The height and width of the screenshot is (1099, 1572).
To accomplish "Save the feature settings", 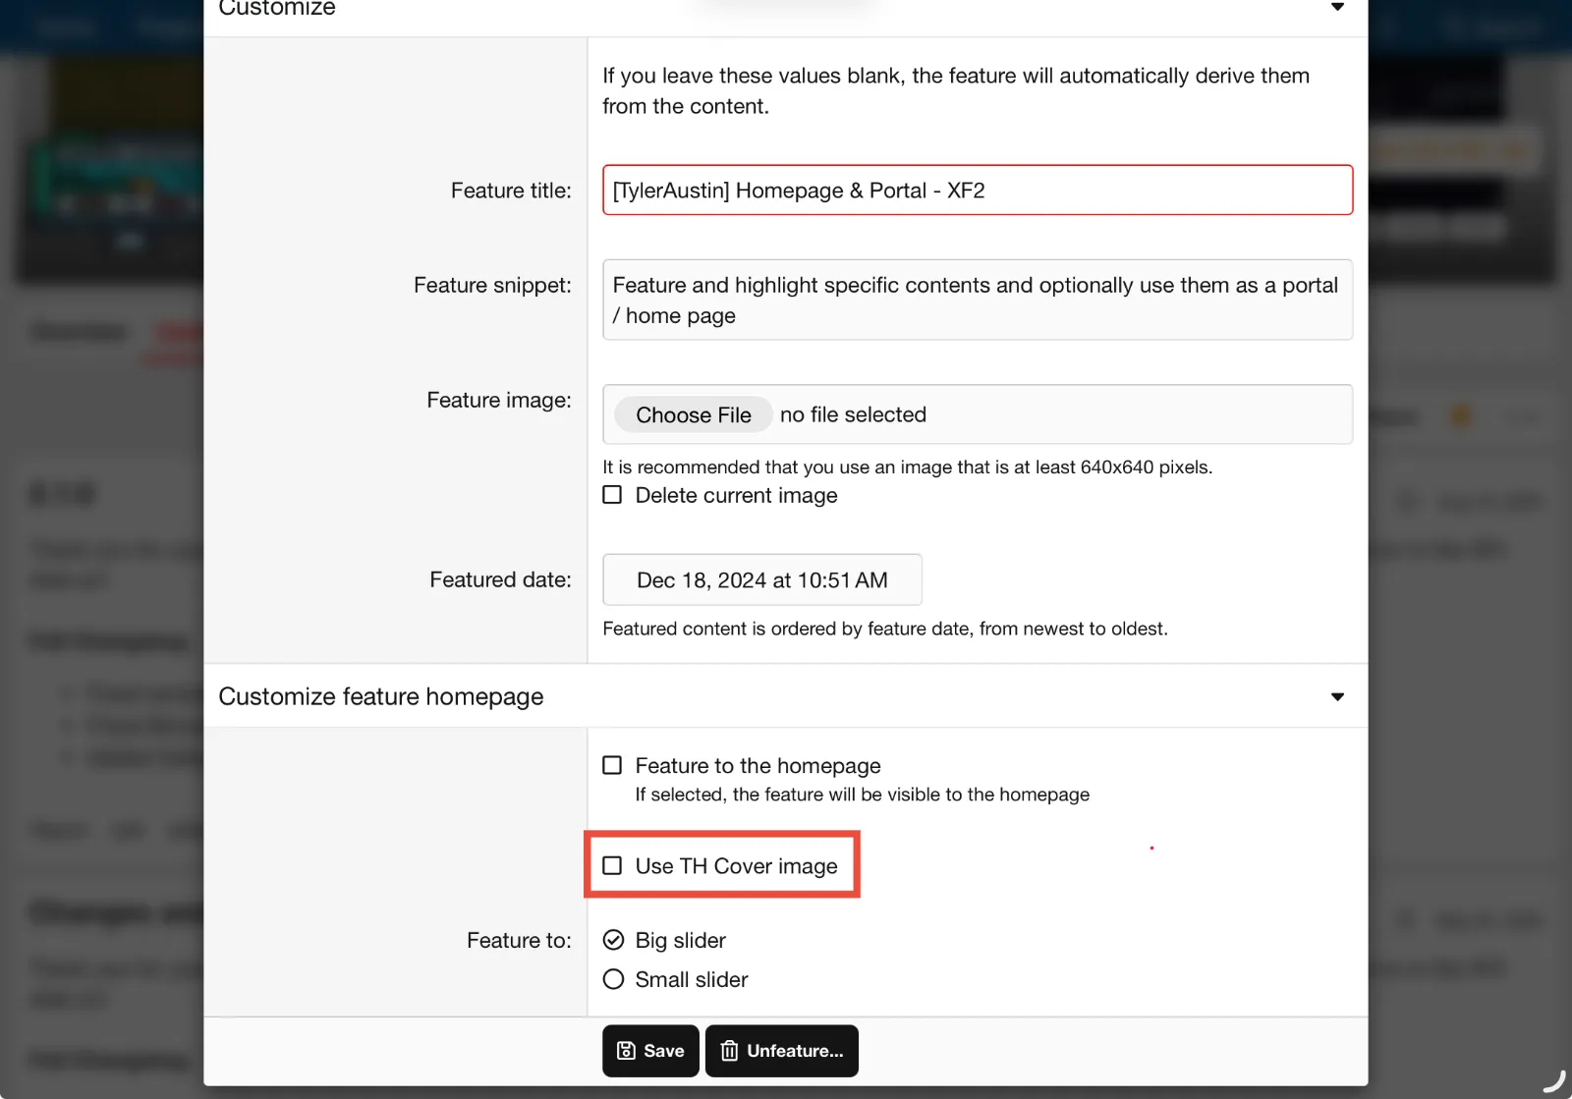I will [x=650, y=1051].
